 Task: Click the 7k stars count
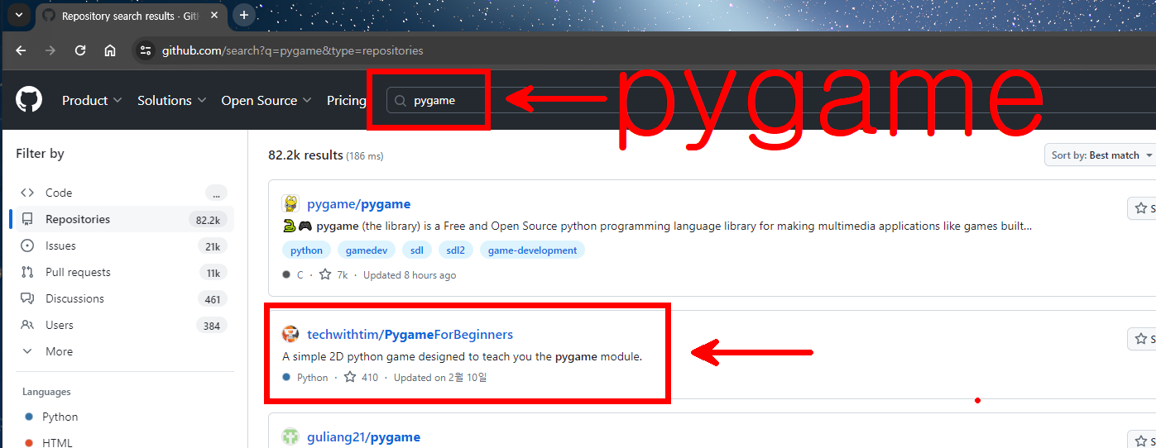(333, 275)
